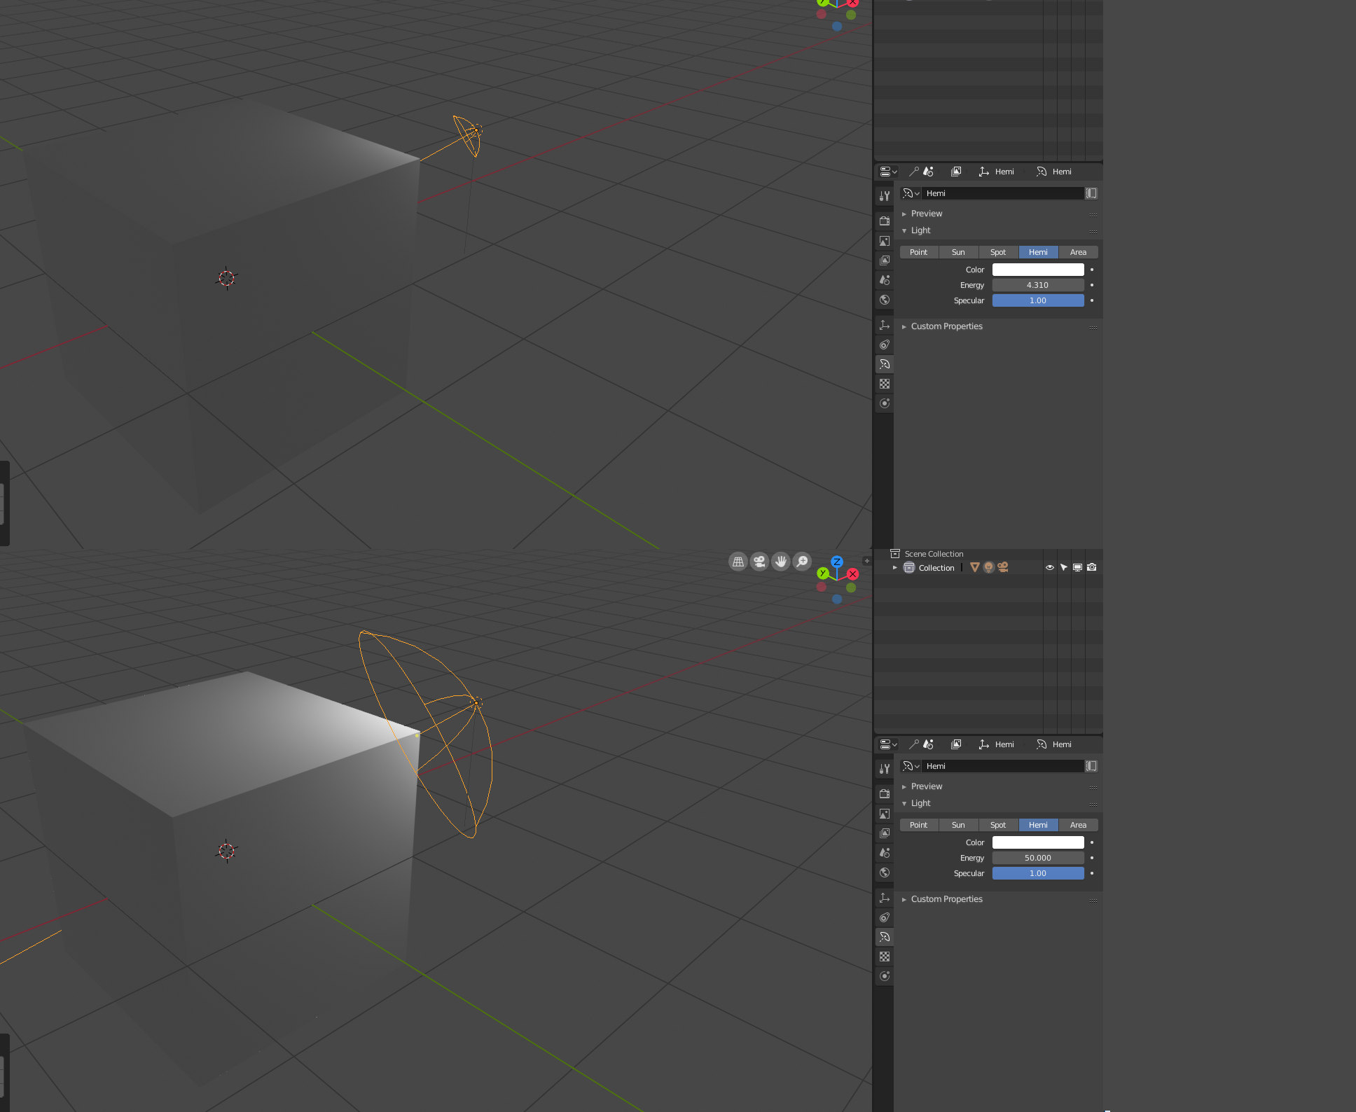1356x1112 pixels.
Task: Select Area light type in upper panel
Action: (1079, 252)
